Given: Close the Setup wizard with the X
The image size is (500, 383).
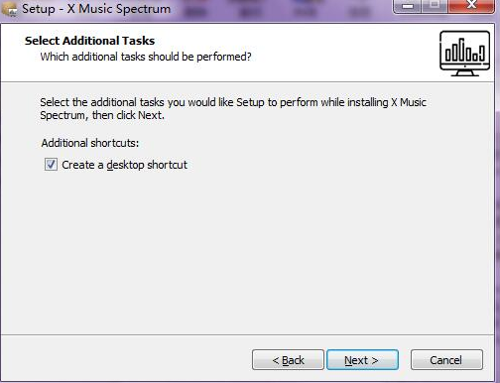Looking at the screenshot, I should pyautogui.click(x=472, y=5).
